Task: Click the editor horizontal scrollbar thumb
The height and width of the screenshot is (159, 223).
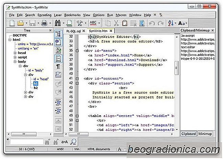Action: point(78,134)
